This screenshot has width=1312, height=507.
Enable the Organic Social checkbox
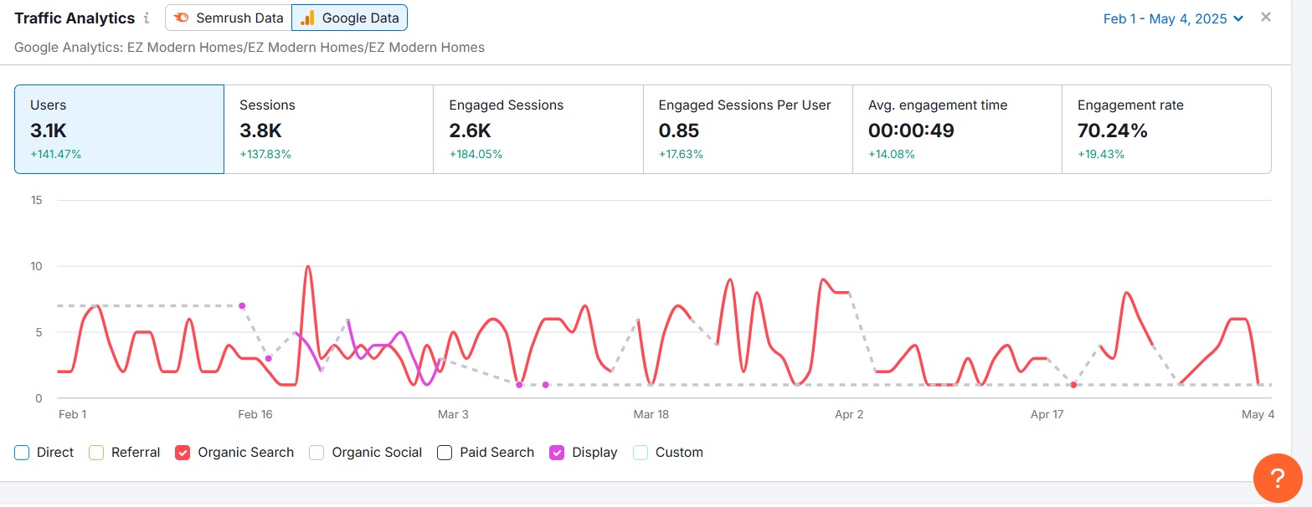coord(316,453)
